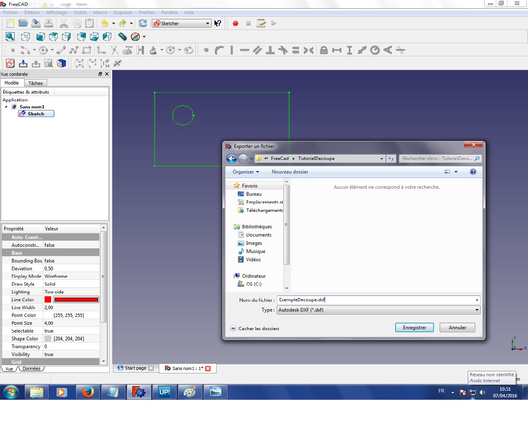Click the What's This help cursor icon
528x422 pixels.
[218, 23]
